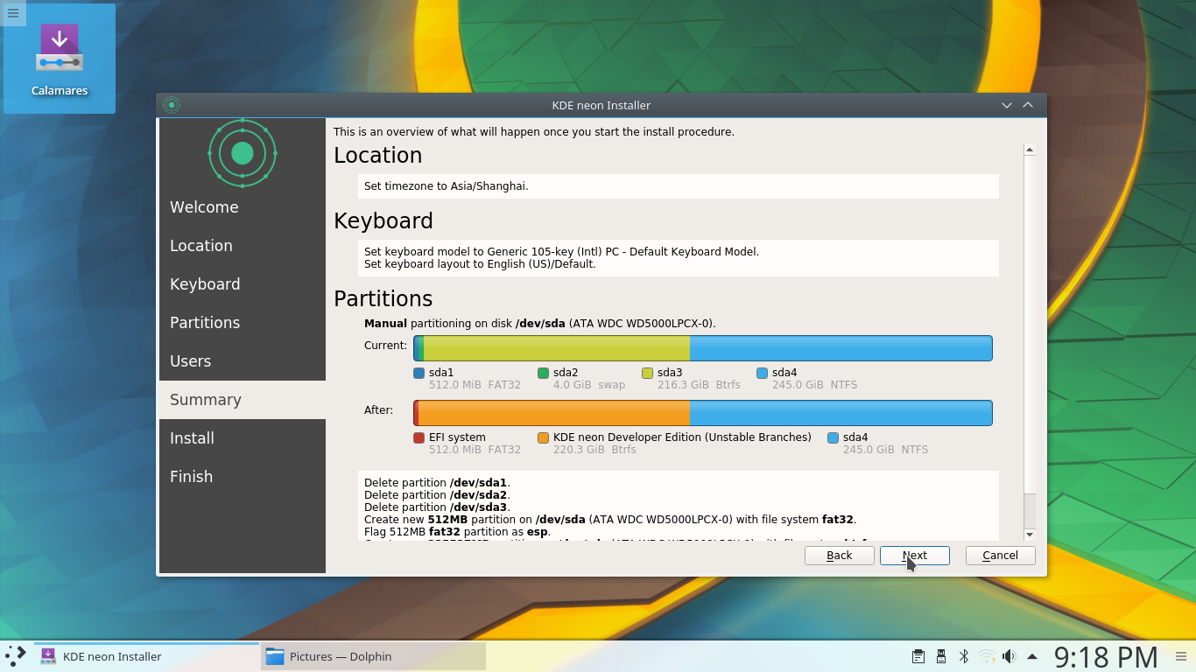Click the Current sda4 blue swatch
Image resolution: width=1196 pixels, height=672 pixels.
762,373
